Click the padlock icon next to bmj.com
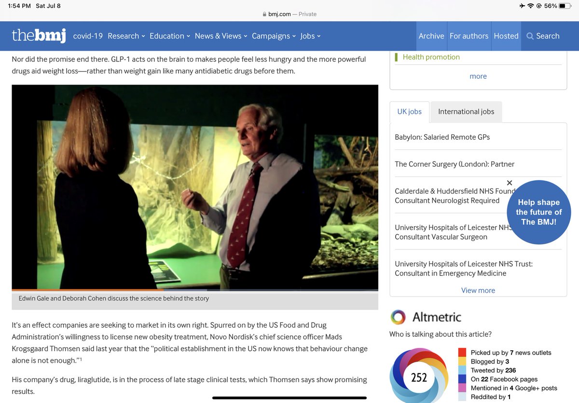 click(x=263, y=14)
